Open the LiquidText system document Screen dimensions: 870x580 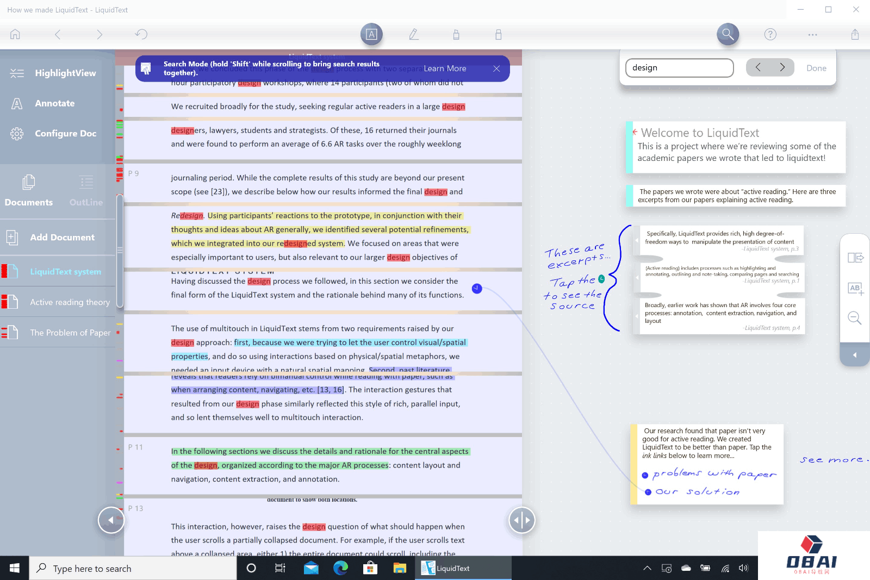[58, 271]
